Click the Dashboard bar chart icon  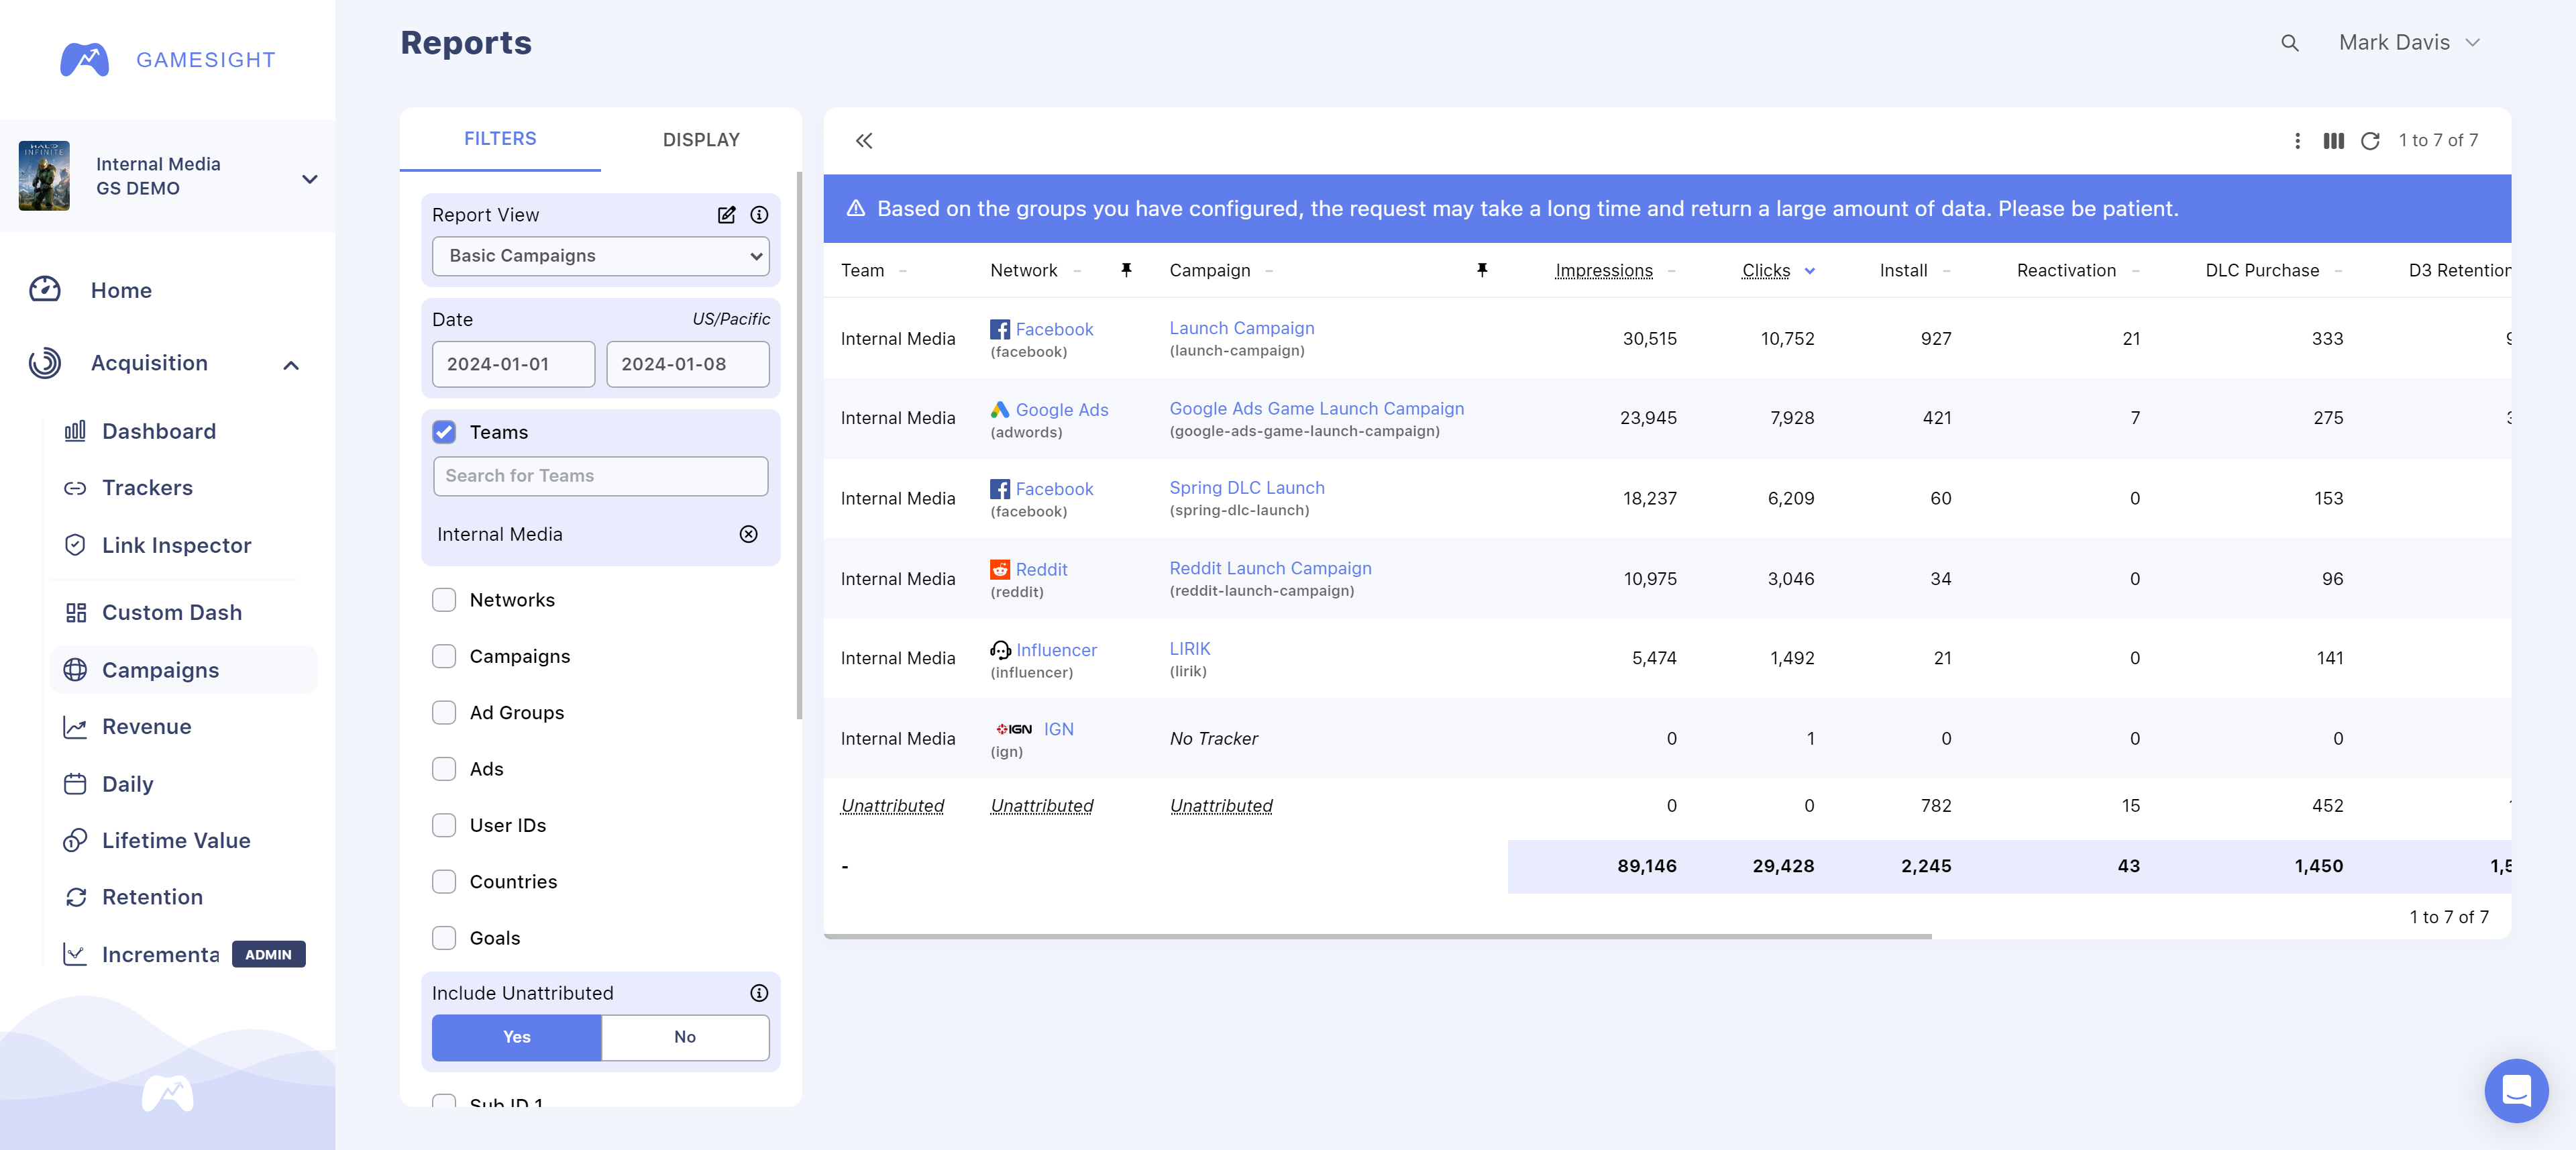[75, 431]
